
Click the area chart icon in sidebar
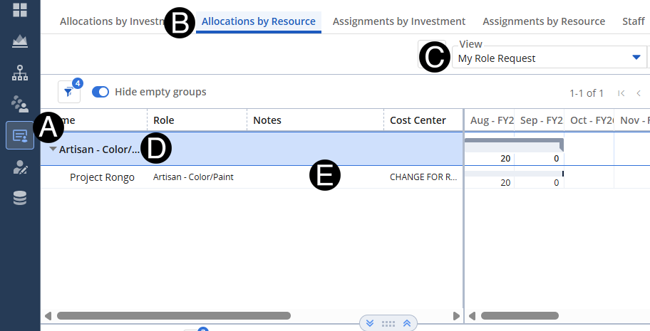click(x=20, y=41)
